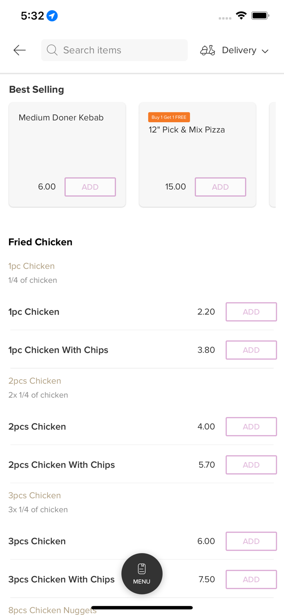Viewport: 284px width, 615px height.
Task: Tap the search magnifier icon
Action: pyautogui.click(x=52, y=50)
